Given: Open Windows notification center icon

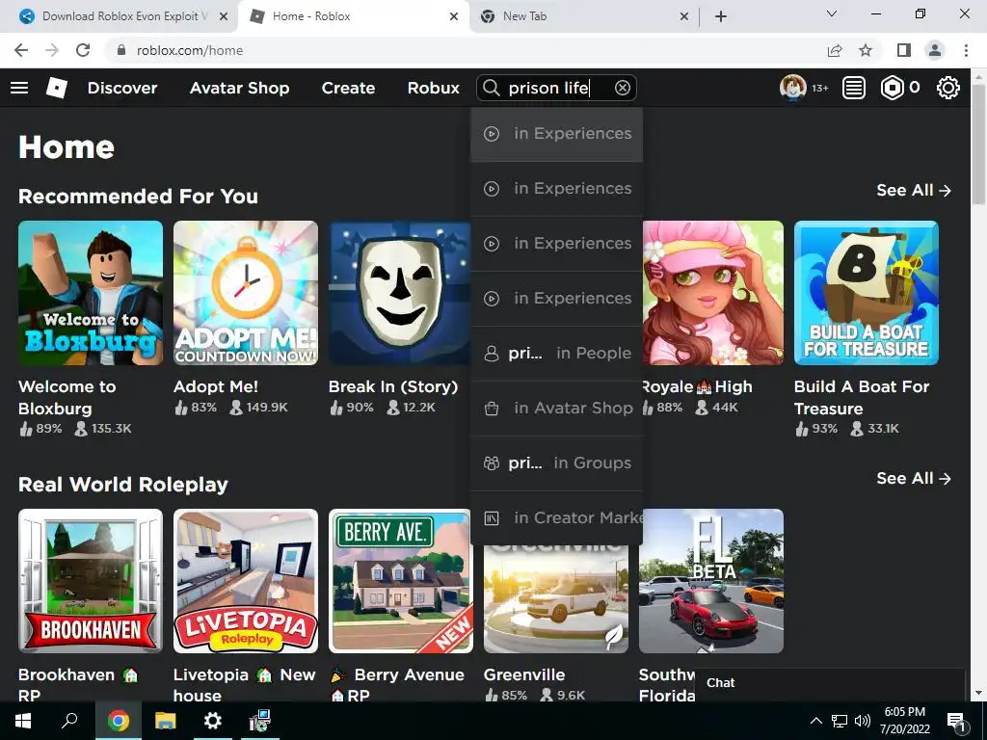Looking at the screenshot, I should pyautogui.click(x=956, y=722).
